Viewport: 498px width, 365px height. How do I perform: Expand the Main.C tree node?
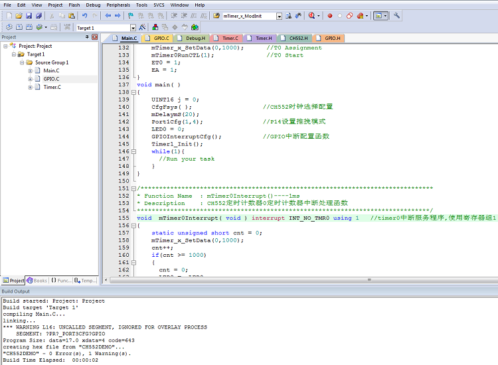(x=30, y=71)
